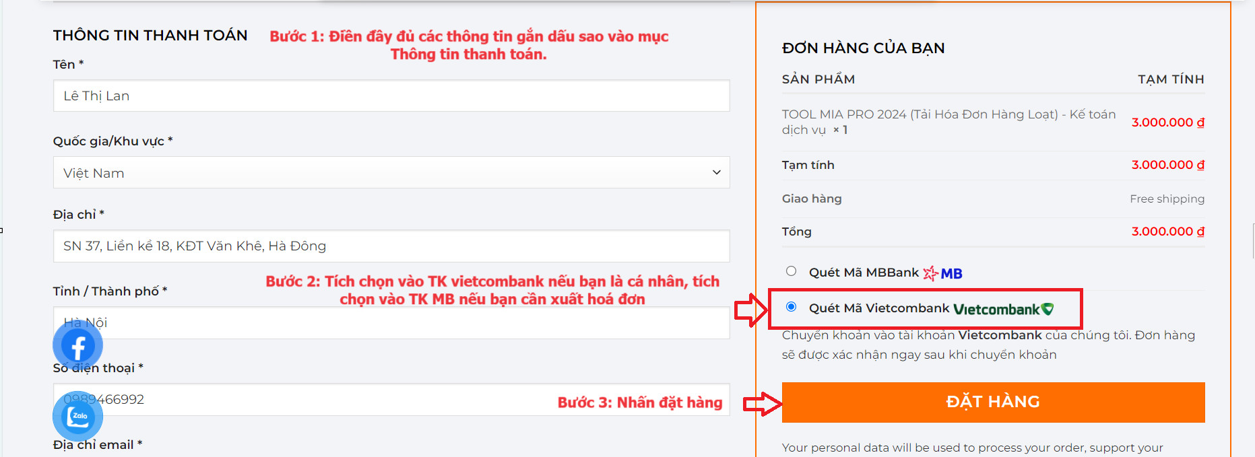The width and height of the screenshot is (1255, 457).
Task: Click the MB bank logo
Action: (942, 273)
